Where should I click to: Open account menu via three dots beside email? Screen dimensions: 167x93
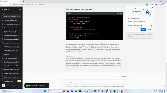[20, 86]
